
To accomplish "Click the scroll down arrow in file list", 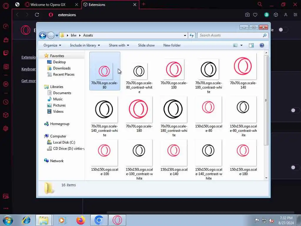I will (266, 178).
